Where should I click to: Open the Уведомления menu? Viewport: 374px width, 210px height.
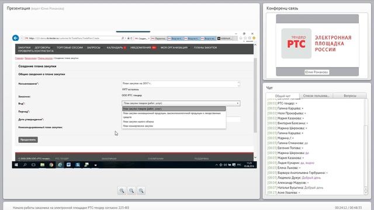click(x=141, y=48)
